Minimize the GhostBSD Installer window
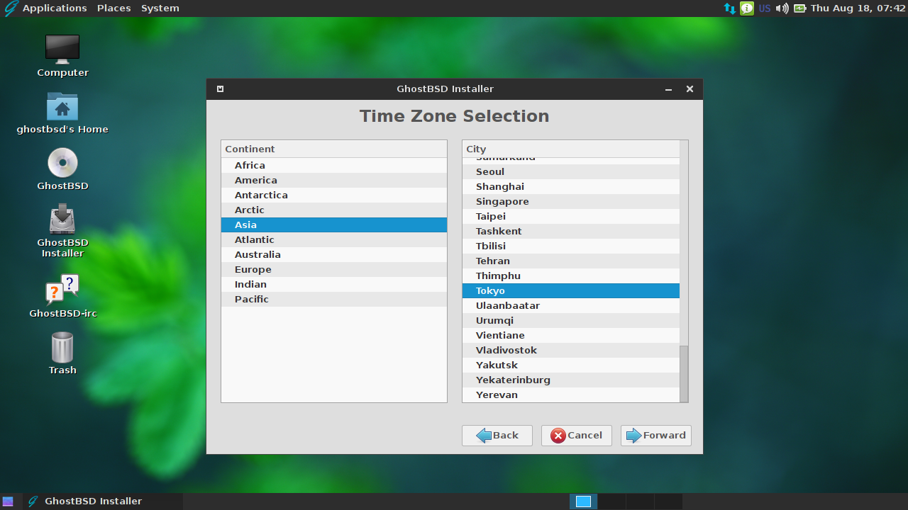 point(668,89)
